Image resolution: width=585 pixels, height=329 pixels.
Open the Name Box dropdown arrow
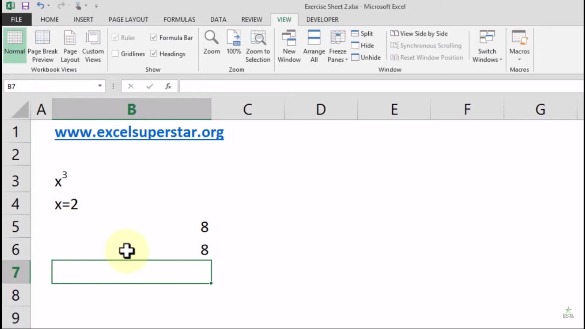[100, 86]
